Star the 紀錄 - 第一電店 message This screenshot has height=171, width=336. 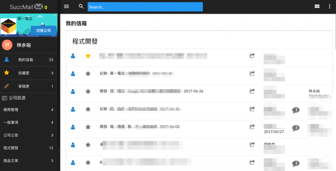pos(88,74)
